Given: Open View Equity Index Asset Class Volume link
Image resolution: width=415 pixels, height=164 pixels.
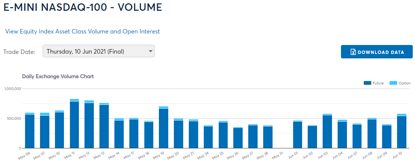Looking at the screenshot, I should 82,32.
